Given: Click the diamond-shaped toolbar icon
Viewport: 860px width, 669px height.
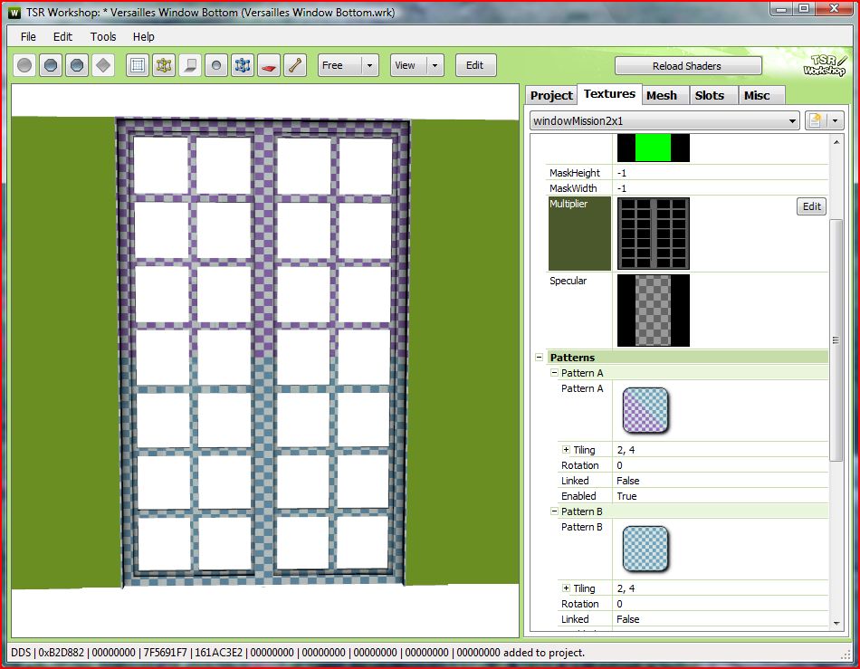Looking at the screenshot, I should click(x=102, y=64).
